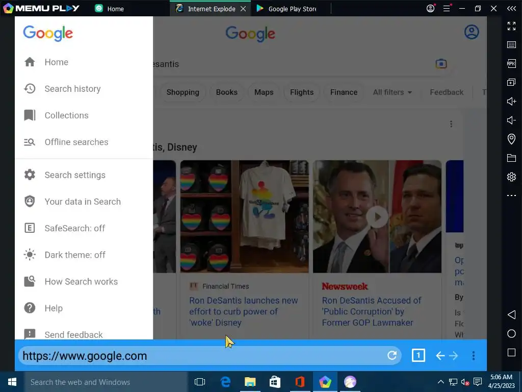Click the home house icon
Screen dimensions: 522x392
tap(30, 62)
